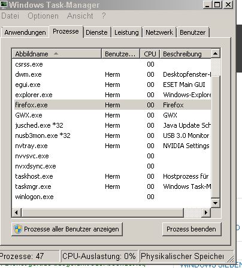242x268 pixels.
Task: Switch to the Netzwerk tab
Action: click(159, 32)
